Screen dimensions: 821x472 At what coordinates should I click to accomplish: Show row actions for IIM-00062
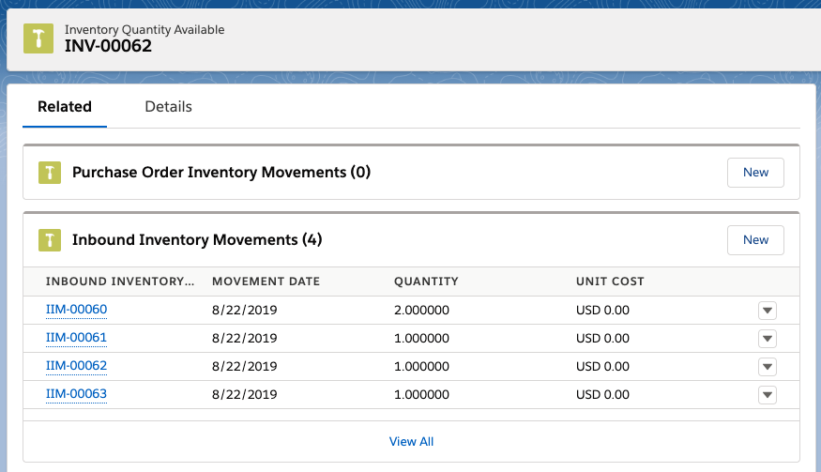(x=768, y=367)
